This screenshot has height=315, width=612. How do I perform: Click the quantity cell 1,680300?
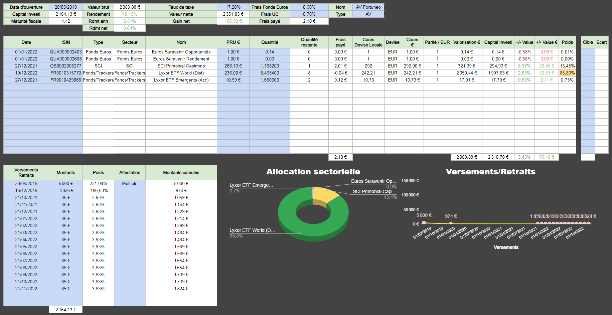[270, 80]
